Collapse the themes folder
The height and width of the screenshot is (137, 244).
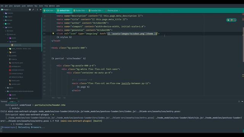click(x=3, y=27)
